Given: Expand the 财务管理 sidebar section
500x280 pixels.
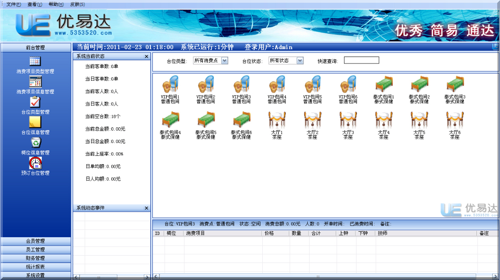Looking at the screenshot, I should [x=35, y=258].
